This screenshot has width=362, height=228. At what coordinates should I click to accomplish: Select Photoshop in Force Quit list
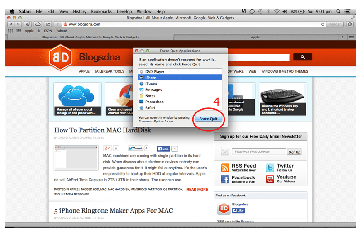tap(180, 102)
